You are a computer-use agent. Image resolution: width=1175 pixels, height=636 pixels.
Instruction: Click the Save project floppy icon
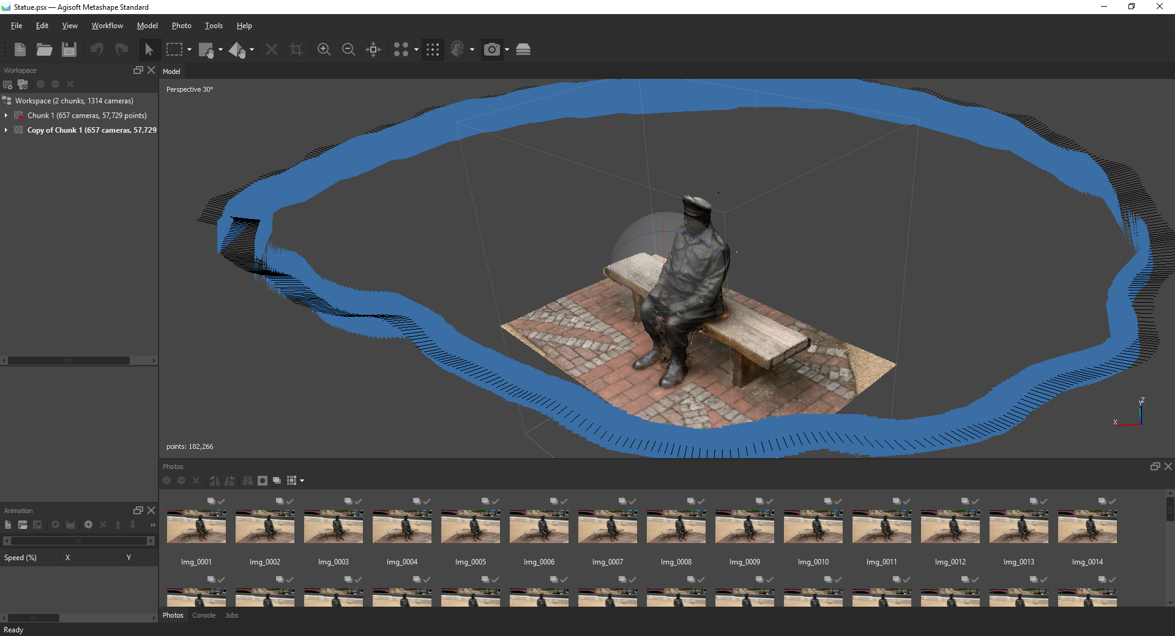(69, 50)
